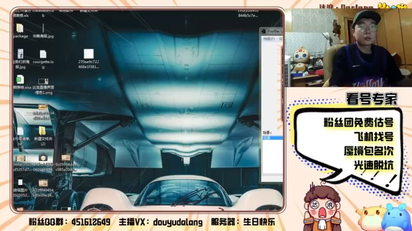Select the image file starting with 96fac3520
412x231 pixels.
[x=20, y=159]
